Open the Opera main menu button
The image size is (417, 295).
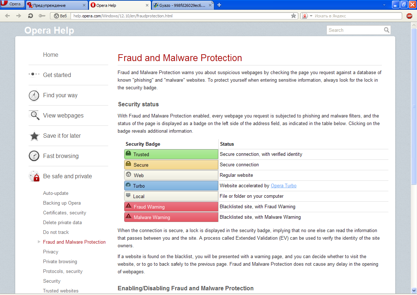click(x=12, y=4)
